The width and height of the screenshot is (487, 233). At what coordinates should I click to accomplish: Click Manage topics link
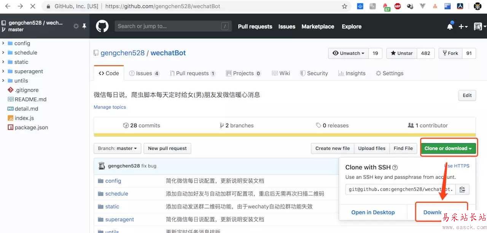pyautogui.click(x=110, y=107)
